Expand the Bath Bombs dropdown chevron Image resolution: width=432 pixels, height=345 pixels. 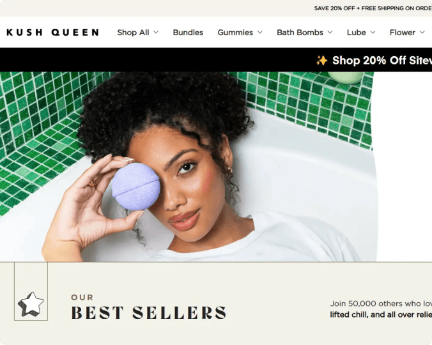coord(330,32)
